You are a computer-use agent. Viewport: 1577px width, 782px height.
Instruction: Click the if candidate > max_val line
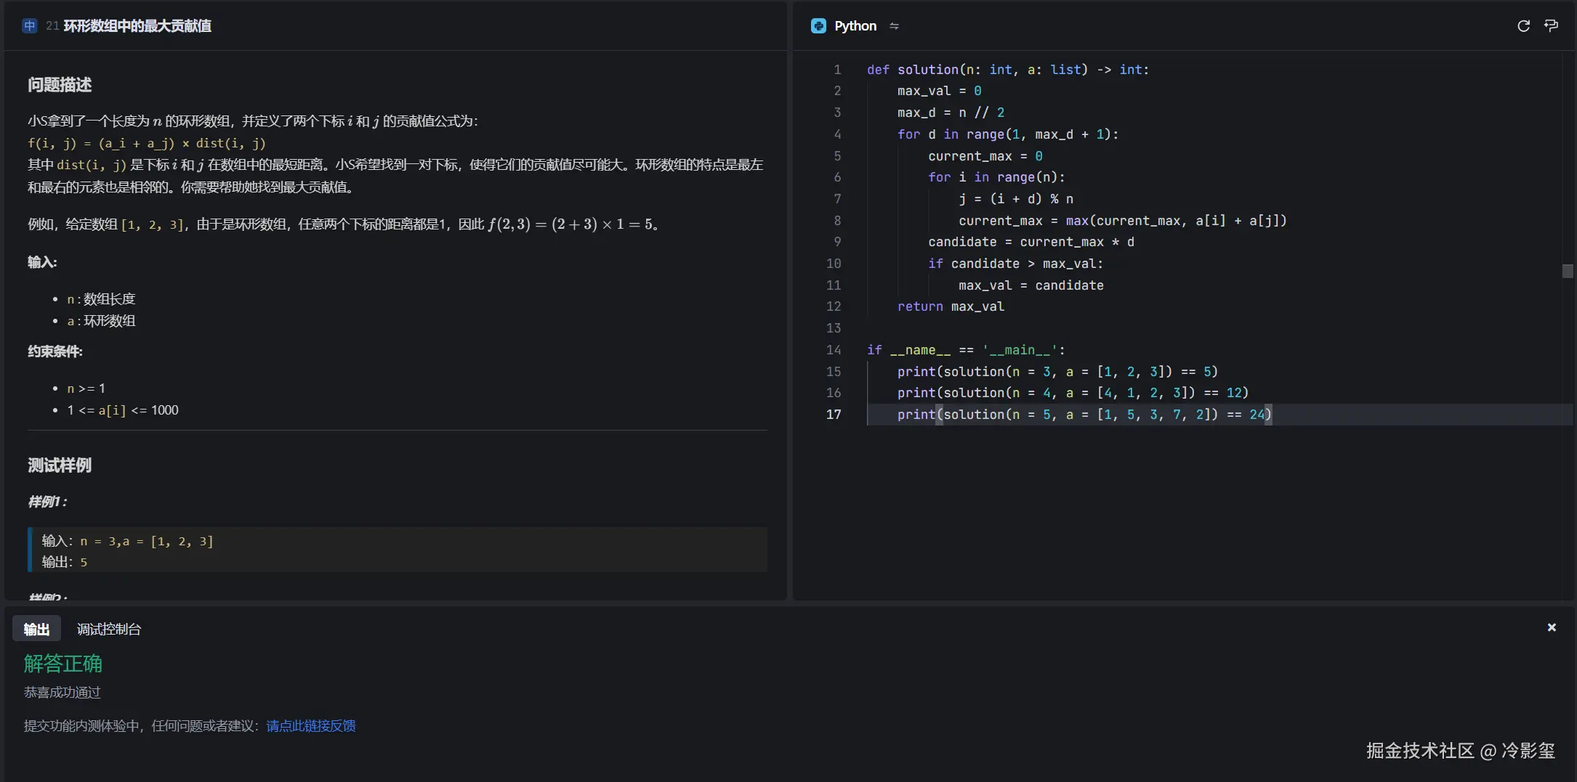[1016, 264]
